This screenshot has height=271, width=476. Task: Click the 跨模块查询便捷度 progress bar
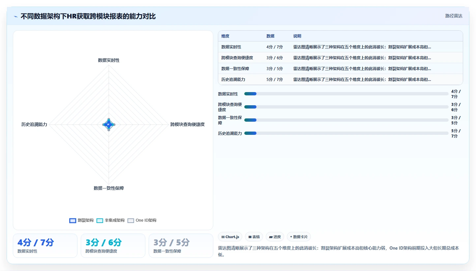[x=346, y=107]
